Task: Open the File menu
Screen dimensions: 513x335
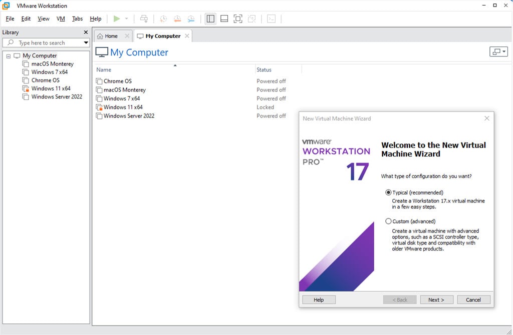Action: pyautogui.click(x=10, y=19)
